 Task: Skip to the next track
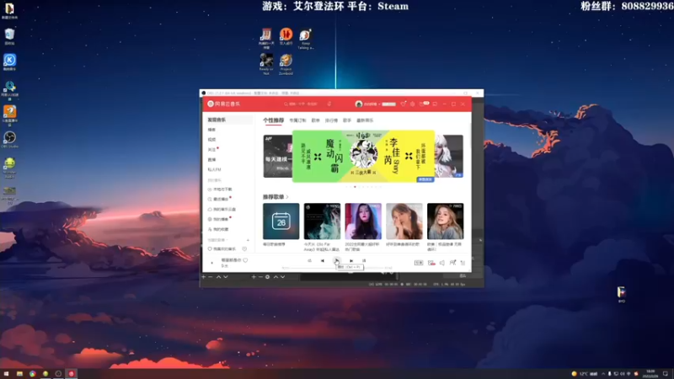[351, 261]
